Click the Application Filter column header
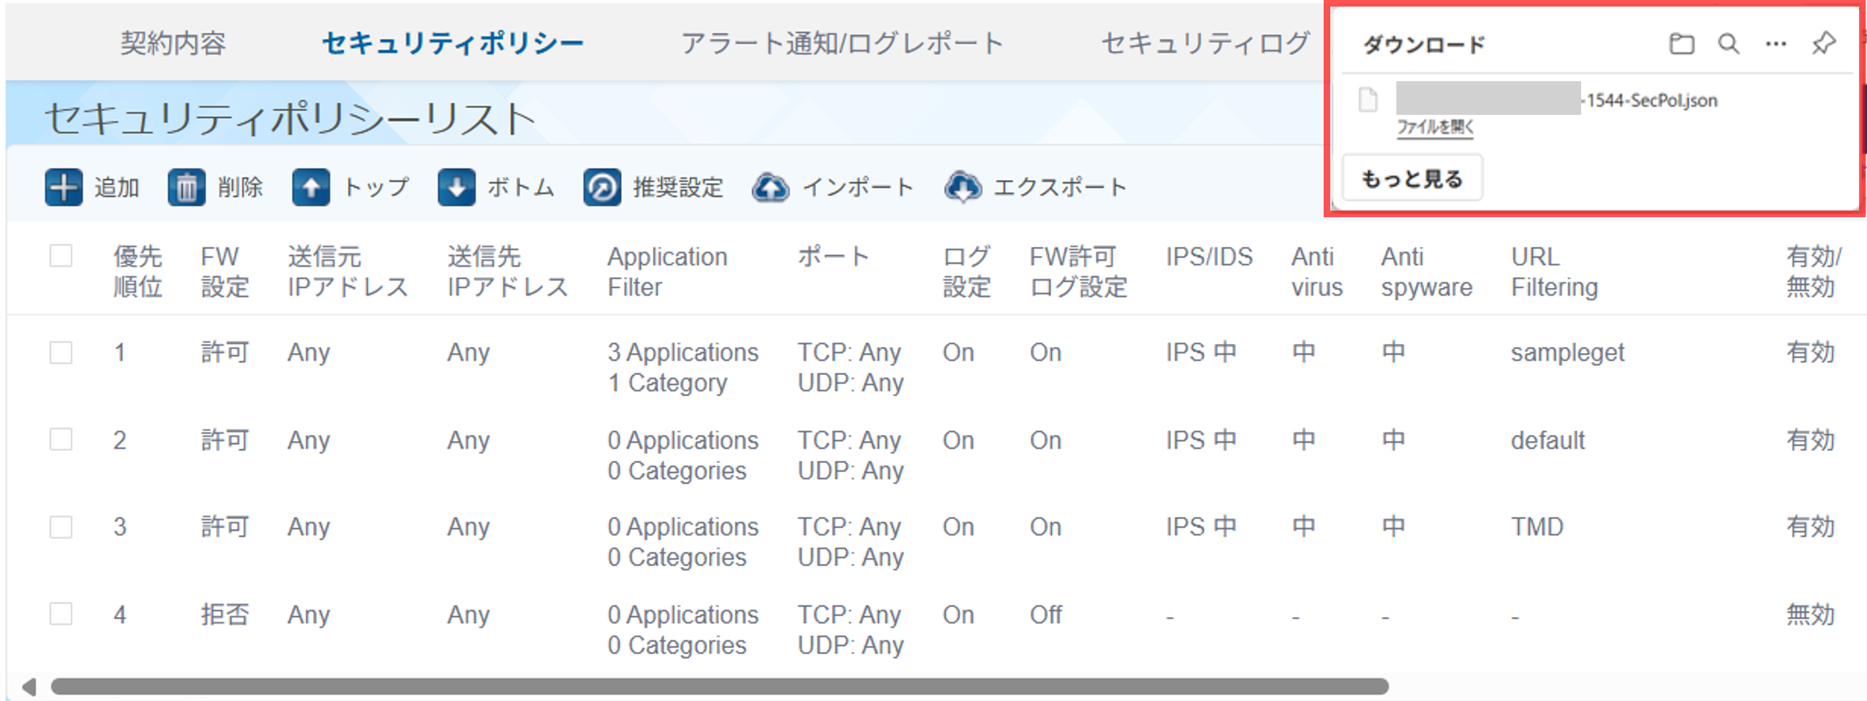Image resolution: width=1867 pixels, height=701 pixels. [667, 271]
